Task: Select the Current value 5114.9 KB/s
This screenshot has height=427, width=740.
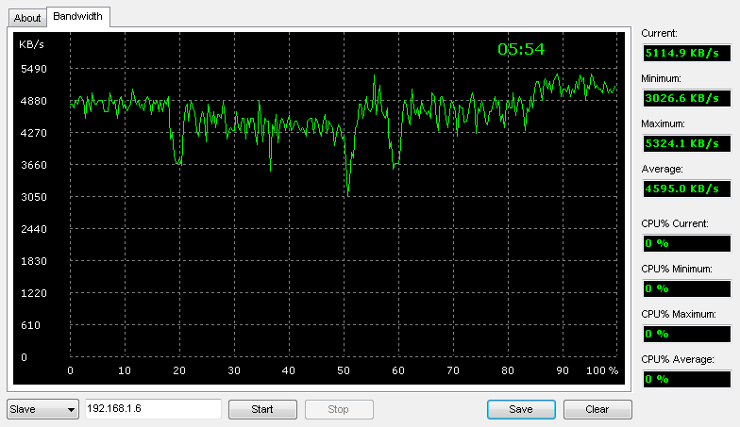Action: click(x=687, y=53)
